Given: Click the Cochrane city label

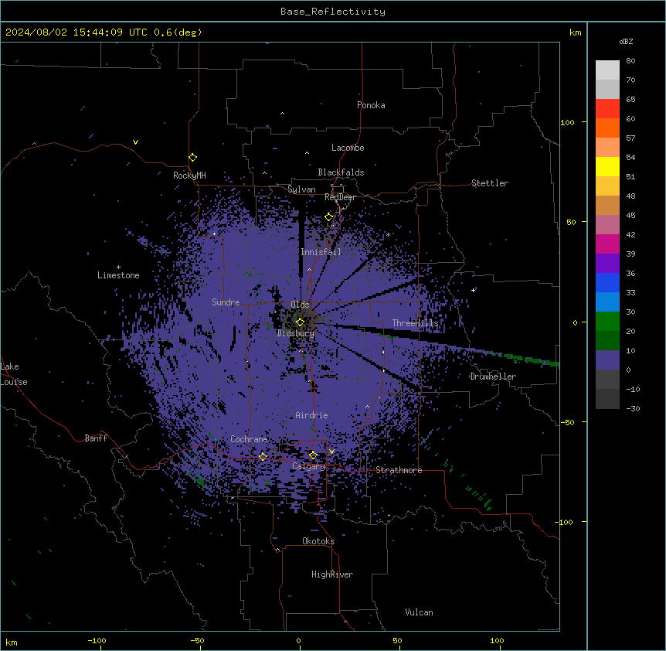Looking at the screenshot, I should tap(249, 439).
